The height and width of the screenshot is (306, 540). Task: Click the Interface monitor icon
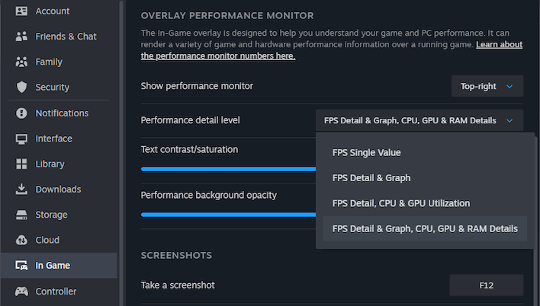tap(21, 139)
